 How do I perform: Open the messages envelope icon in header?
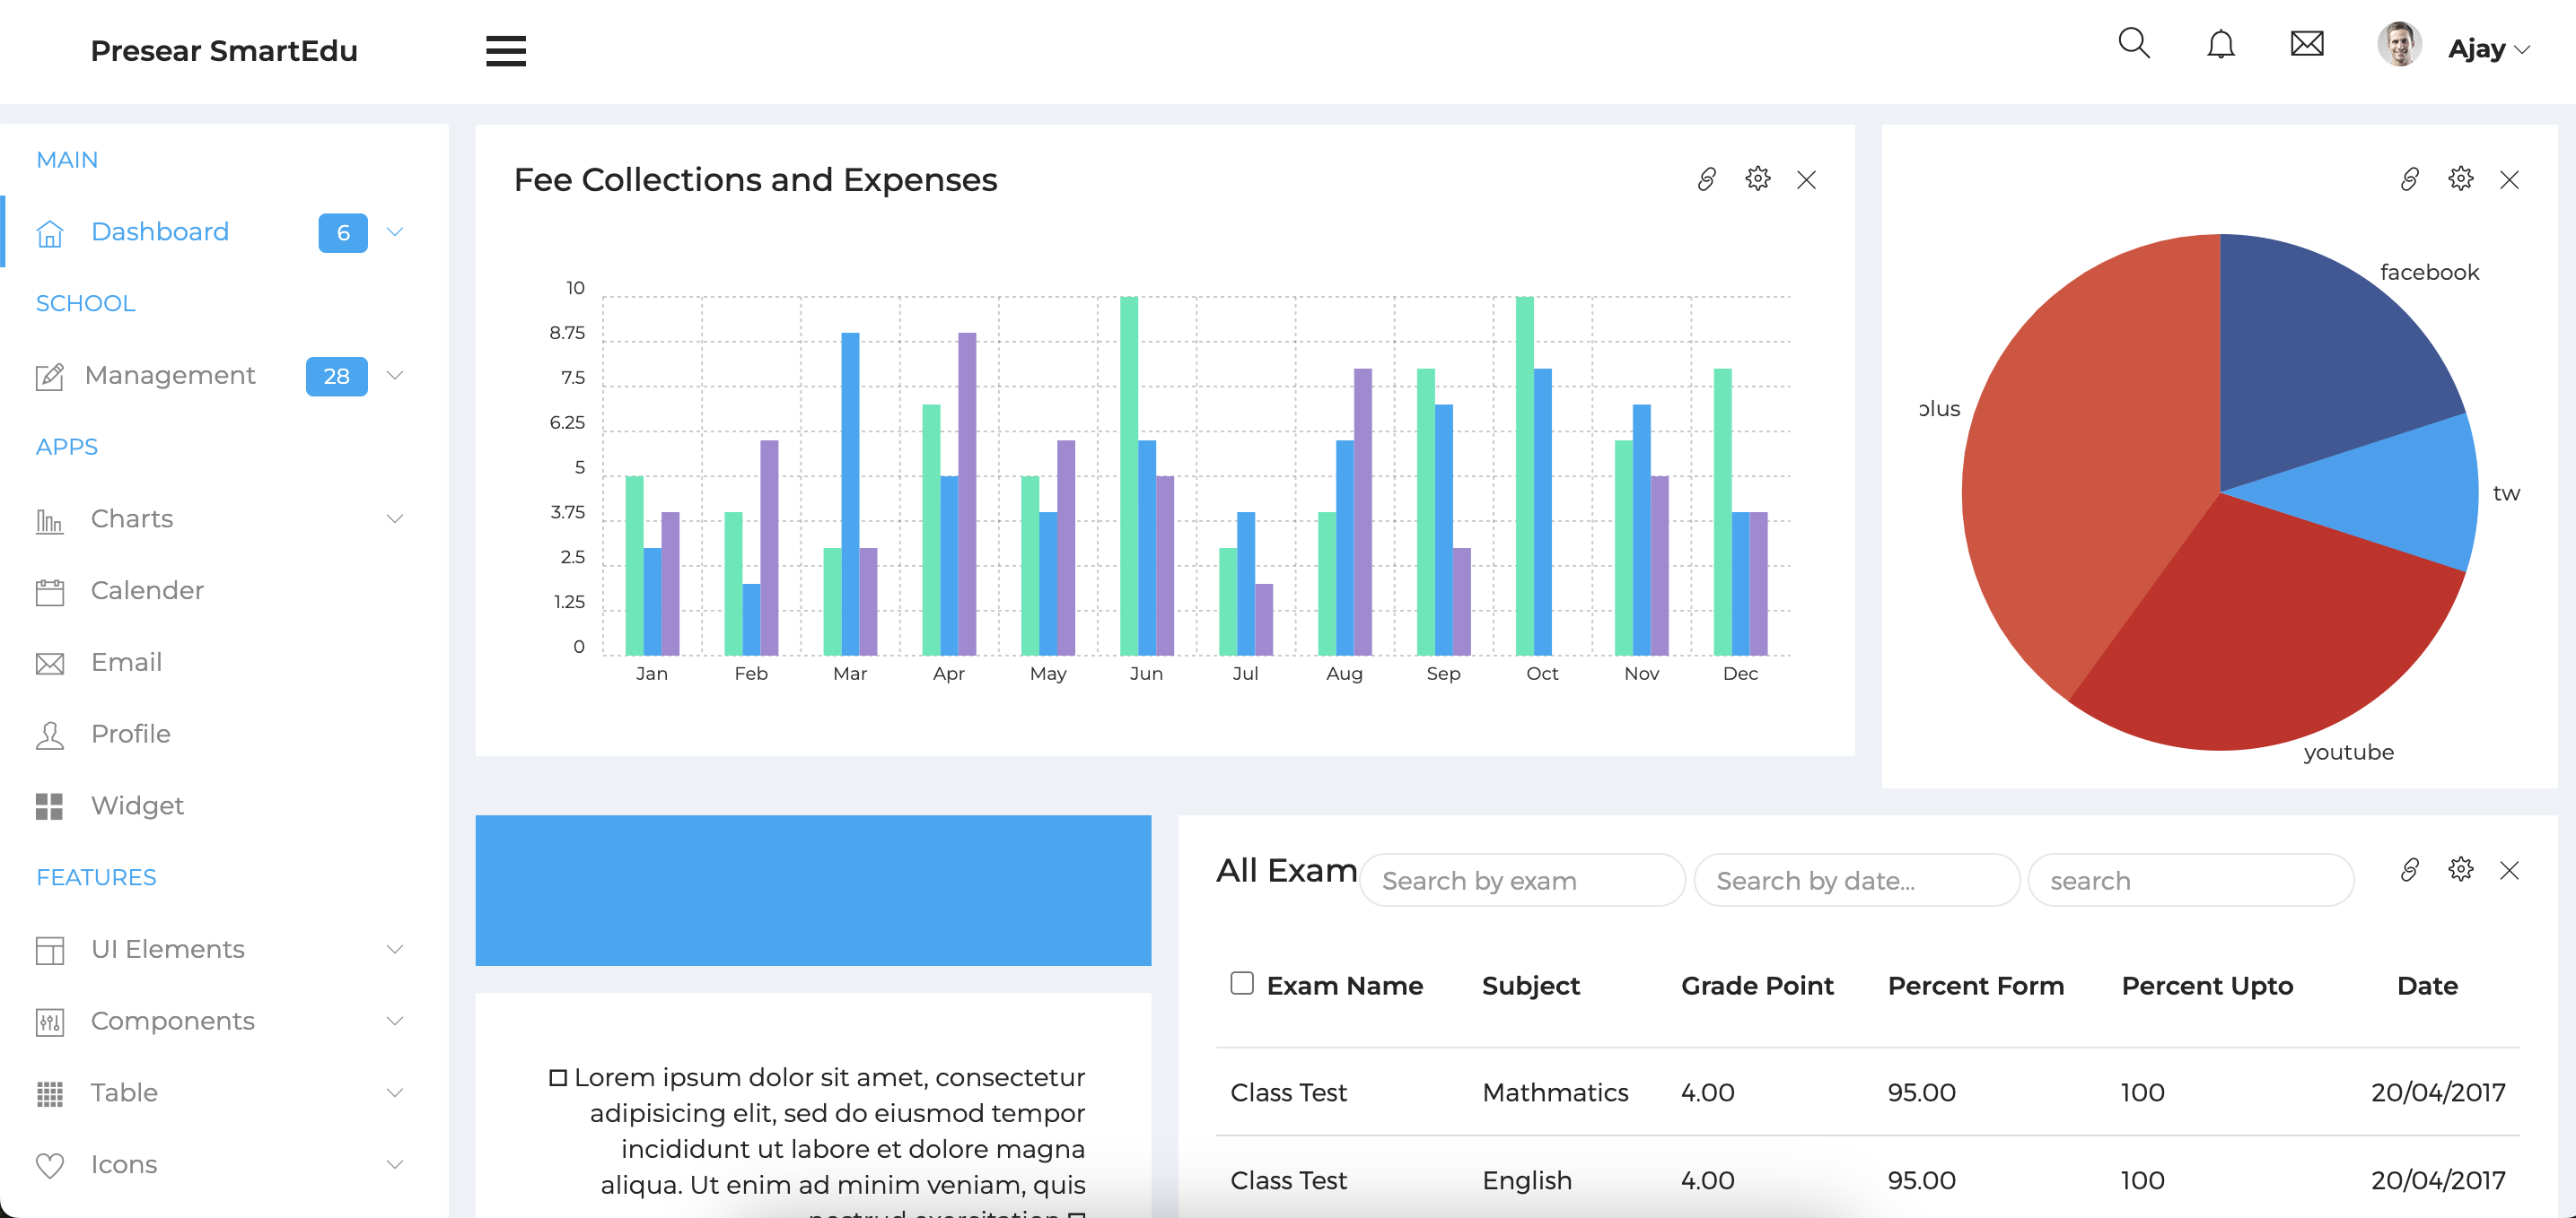pyautogui.click(x=2307, y=44)
